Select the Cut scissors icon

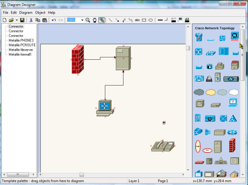point(31,20)
